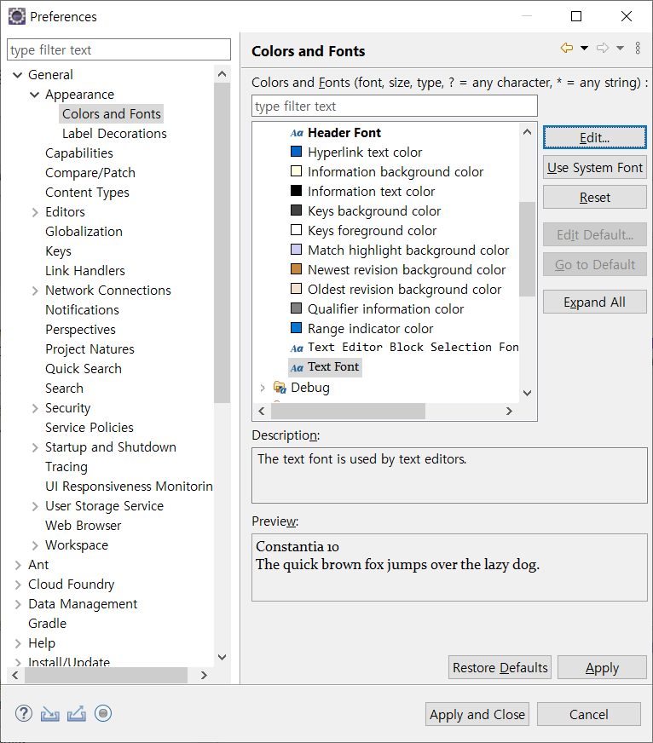Click the Debug folder icon
653x743 pixels.
[x=280, y=388]
